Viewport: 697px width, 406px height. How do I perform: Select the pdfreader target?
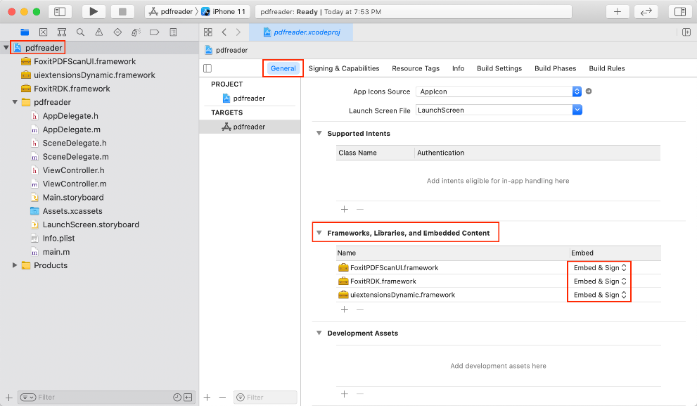point(248,127)
